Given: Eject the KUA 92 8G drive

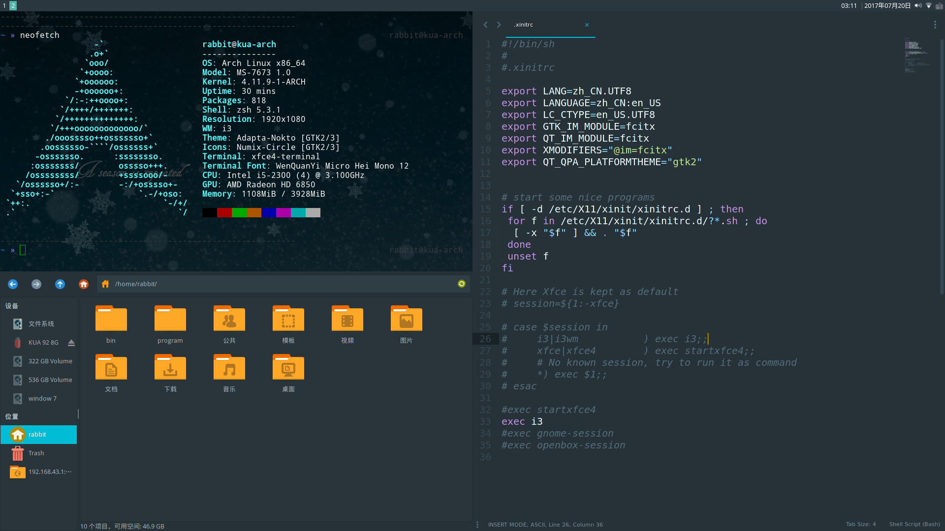Looking at the screenshot, I should 71,343.
